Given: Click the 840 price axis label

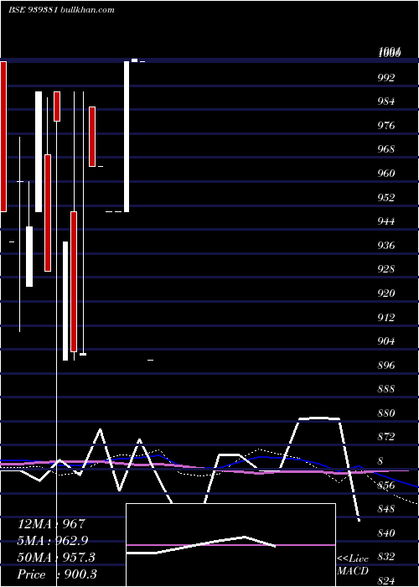Looking at the screenshot, I should (386, 533).
